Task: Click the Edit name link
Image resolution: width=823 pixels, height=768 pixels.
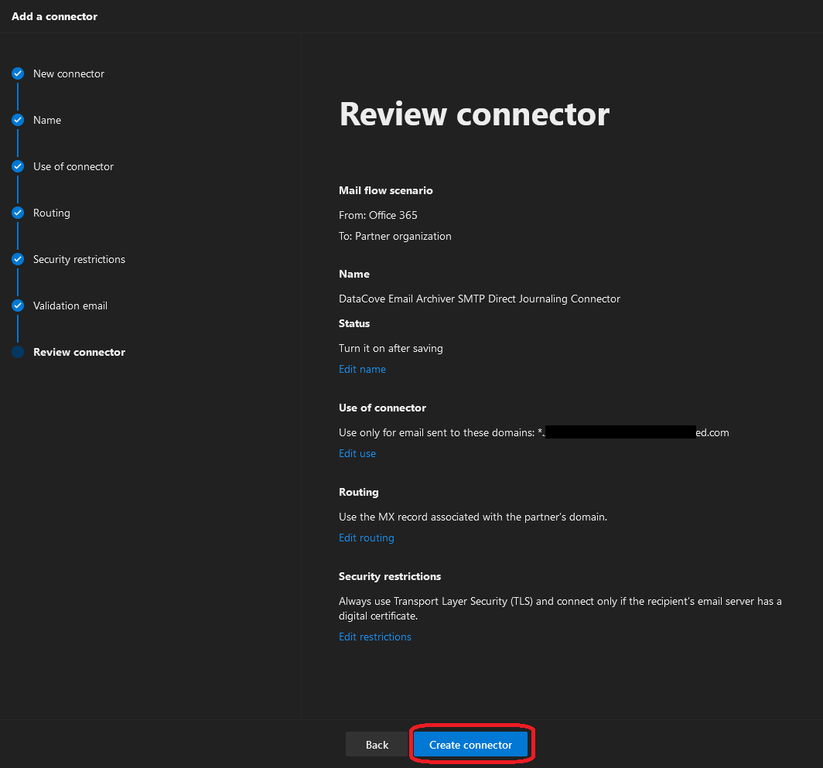Action: coord(362,369)
